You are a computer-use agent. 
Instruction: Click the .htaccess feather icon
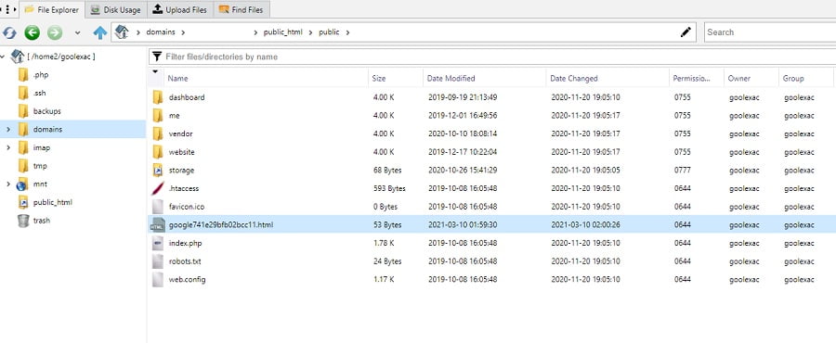[x=157, y=188]
